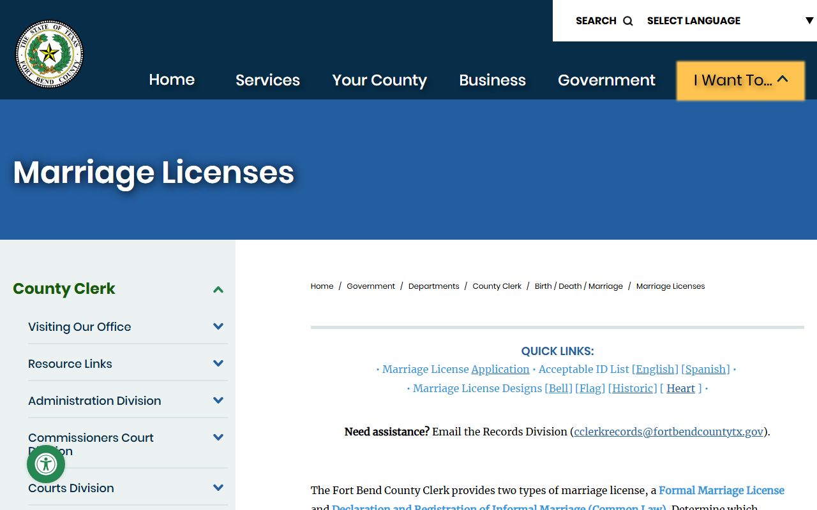This screenshot has height=510, width=817.
Task: Open the Government nav menu
Action: coord(606,80)
